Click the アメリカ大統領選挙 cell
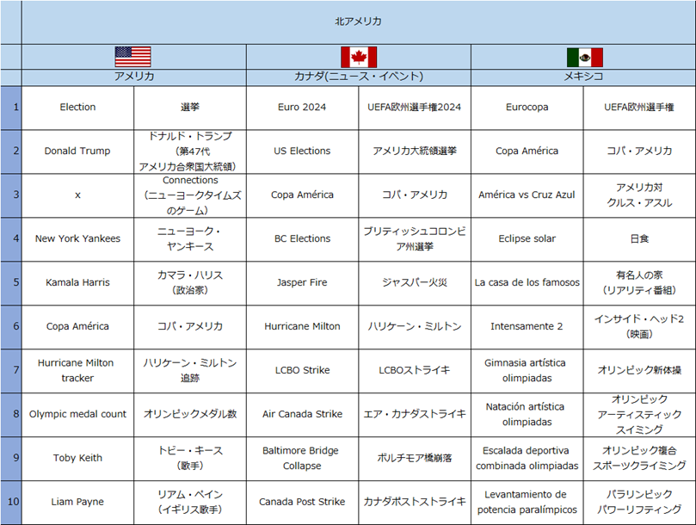Viewport: 696px width, 525px height. click(415, 151)
